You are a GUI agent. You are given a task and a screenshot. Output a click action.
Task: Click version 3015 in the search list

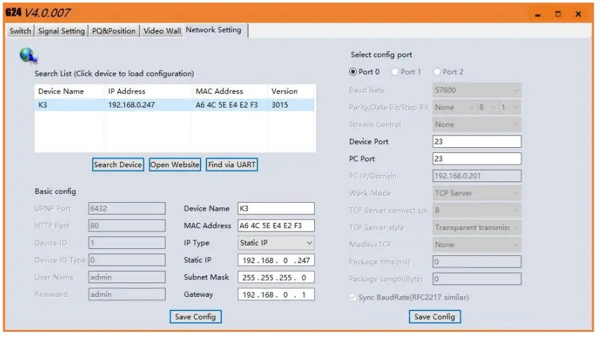[280, 105]
